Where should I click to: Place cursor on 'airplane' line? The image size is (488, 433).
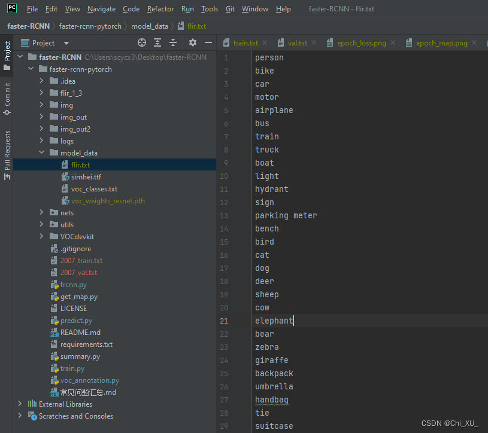click(274, 111)
